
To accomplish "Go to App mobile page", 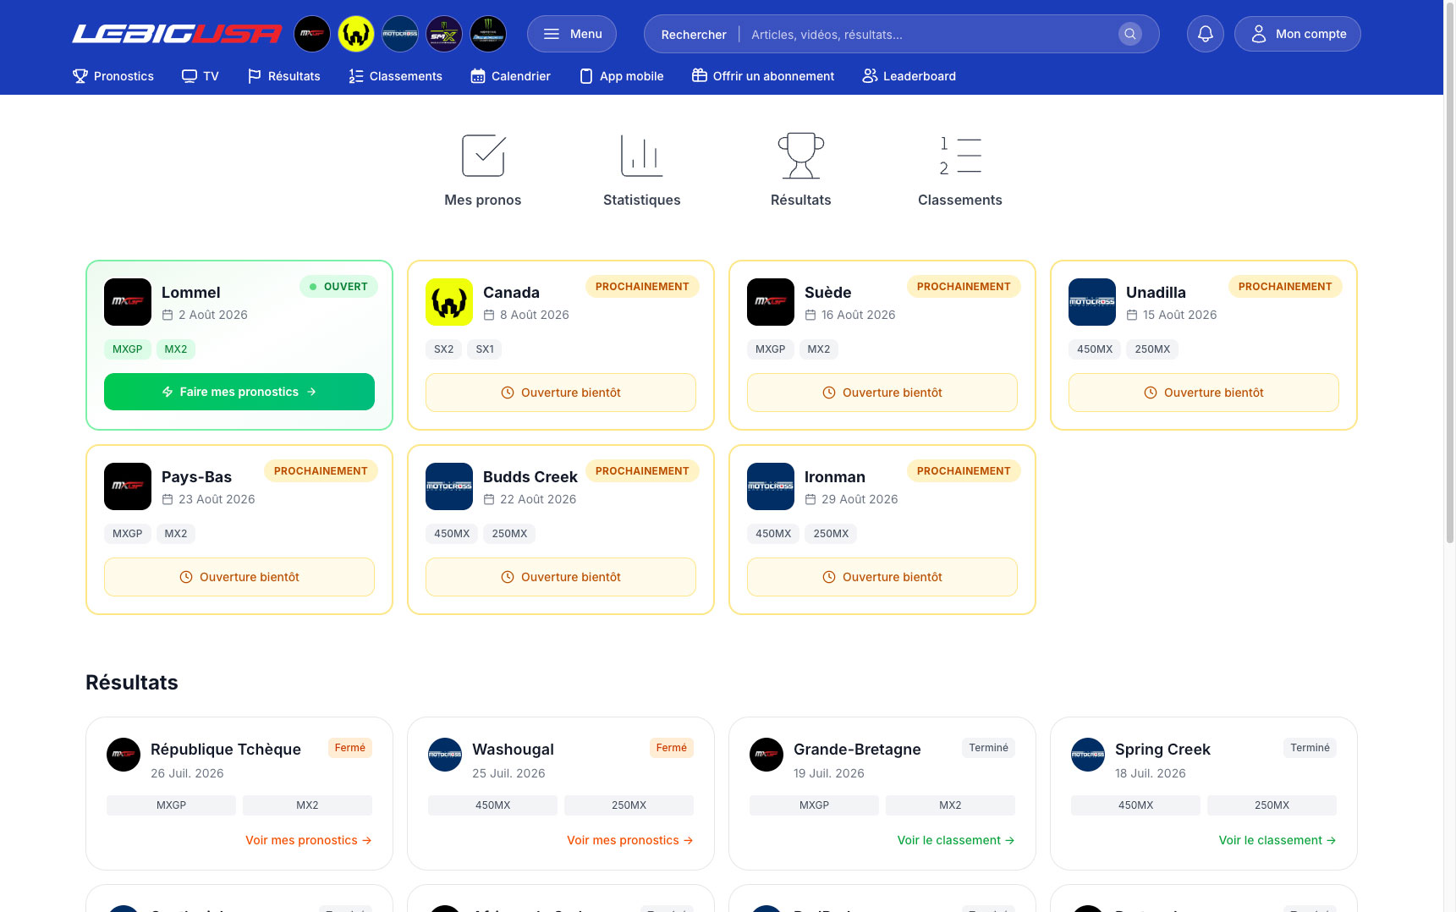I will click(x=621, y=76).
